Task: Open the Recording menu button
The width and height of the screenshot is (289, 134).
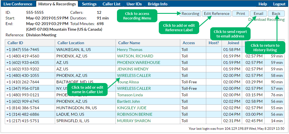Action: pos(190,14)
